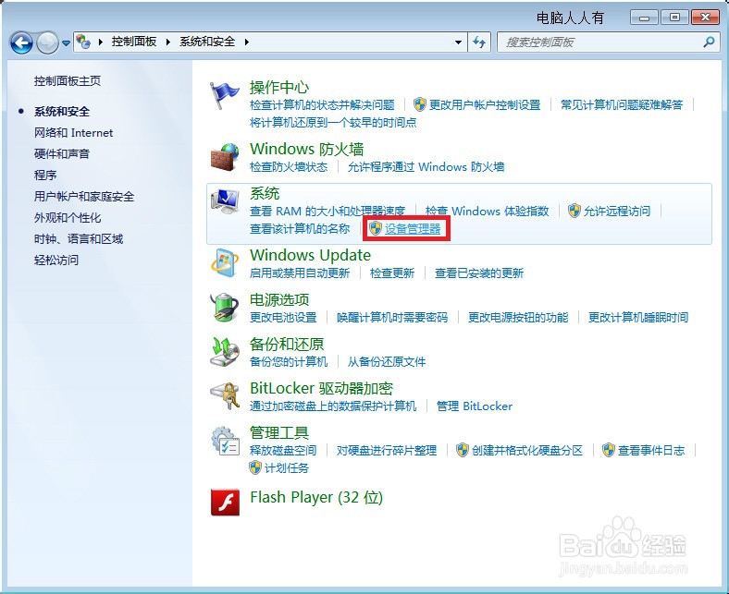
Task: Open the 操作中心 flag icon
Action: pos(224,95)
